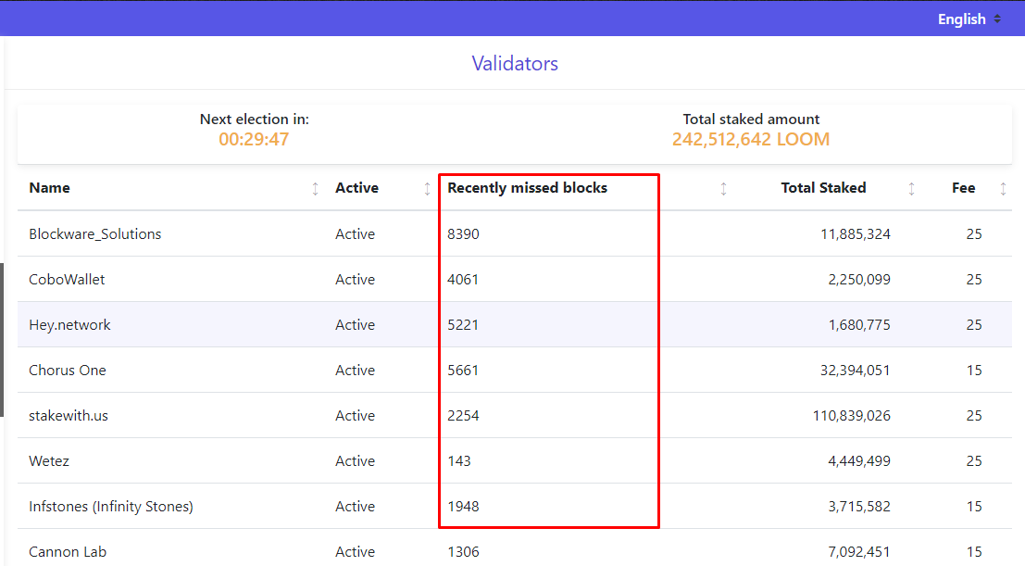Open the CoboWallet validator entry

click(67, 279)
